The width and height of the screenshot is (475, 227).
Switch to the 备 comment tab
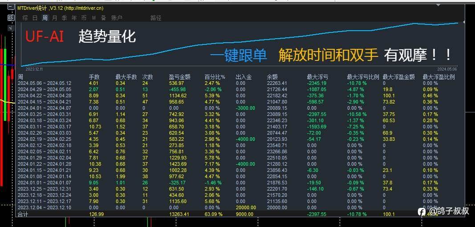[x=104, y=18]
